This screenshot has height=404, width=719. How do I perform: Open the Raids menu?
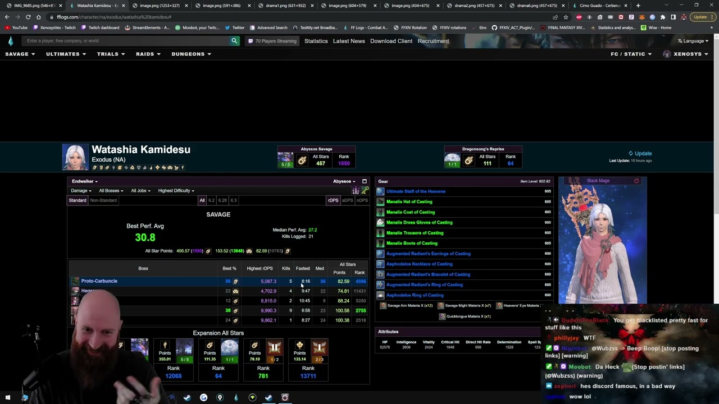coord(148,54)
